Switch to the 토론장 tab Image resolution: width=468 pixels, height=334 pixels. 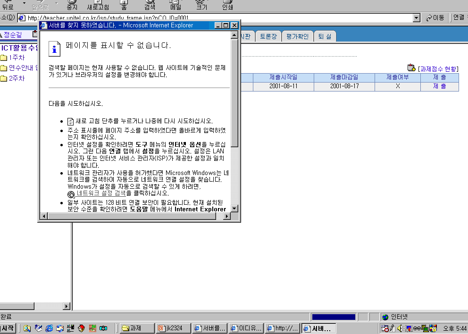[268, 36]
